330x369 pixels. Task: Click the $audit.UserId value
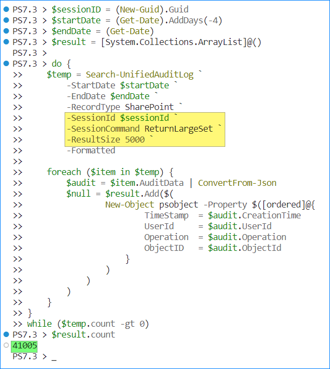[239, 226]
